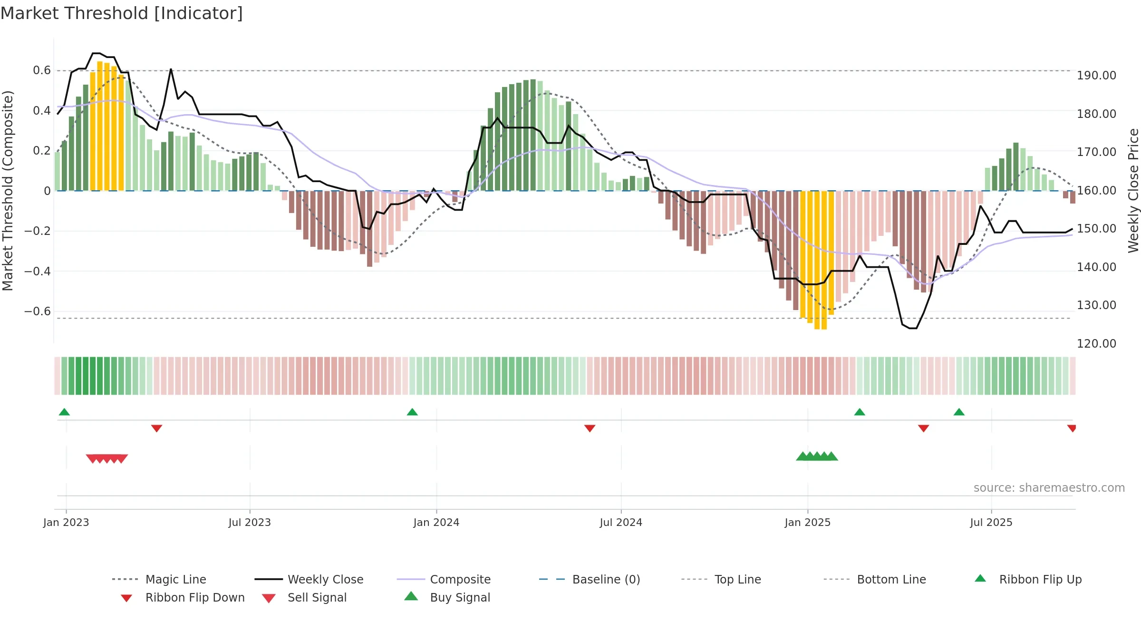Click the source: sharemaestro.com link
This screenshot has height=642, width=1141.
tap(1049, 488)
